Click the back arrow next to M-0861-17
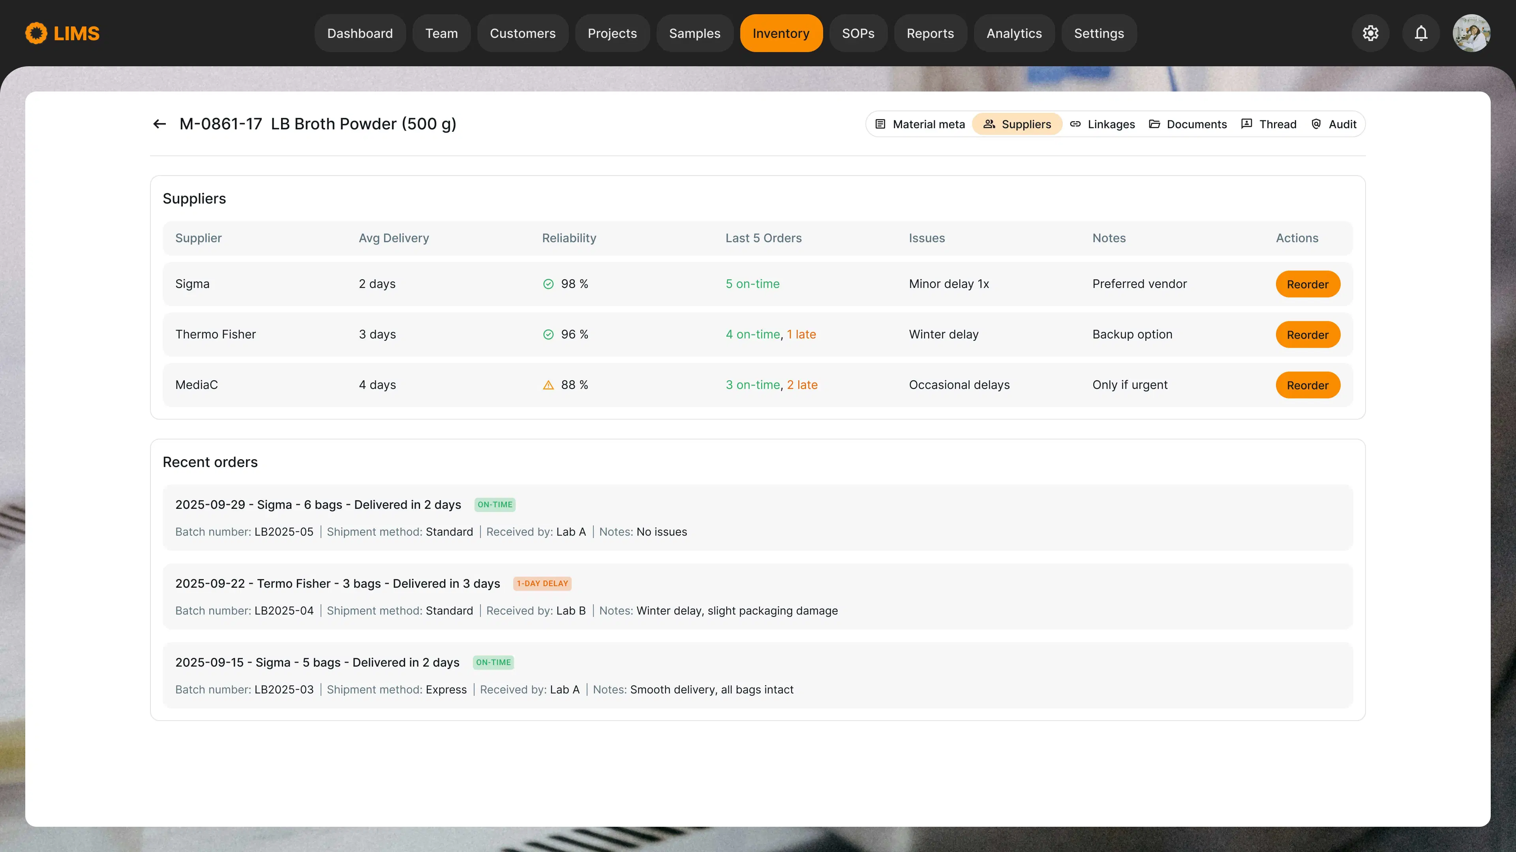 (x=159, y=124)
